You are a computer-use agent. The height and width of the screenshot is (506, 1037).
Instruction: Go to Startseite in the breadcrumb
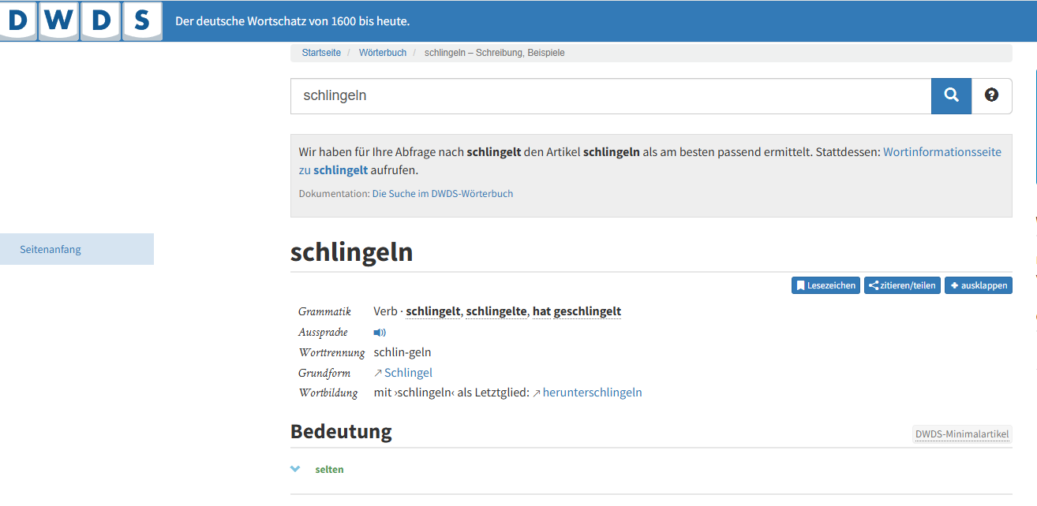(321, 53)
